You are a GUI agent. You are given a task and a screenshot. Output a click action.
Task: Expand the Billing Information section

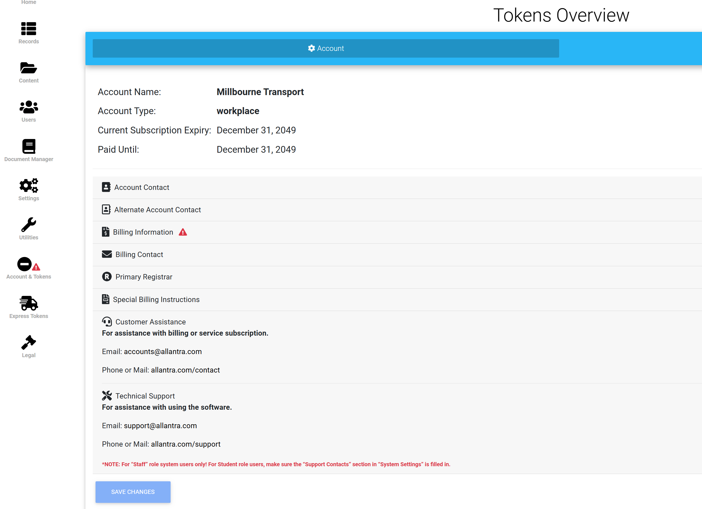click(143, 232)
